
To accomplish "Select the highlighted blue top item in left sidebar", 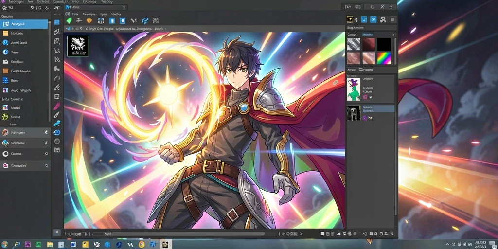I will point(24,24).
